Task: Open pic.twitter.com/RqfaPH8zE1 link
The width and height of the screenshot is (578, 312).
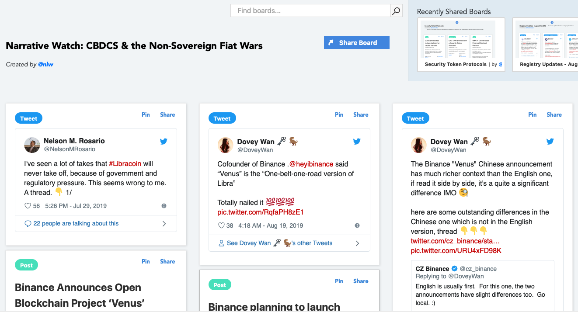Action: click(261, 212)
